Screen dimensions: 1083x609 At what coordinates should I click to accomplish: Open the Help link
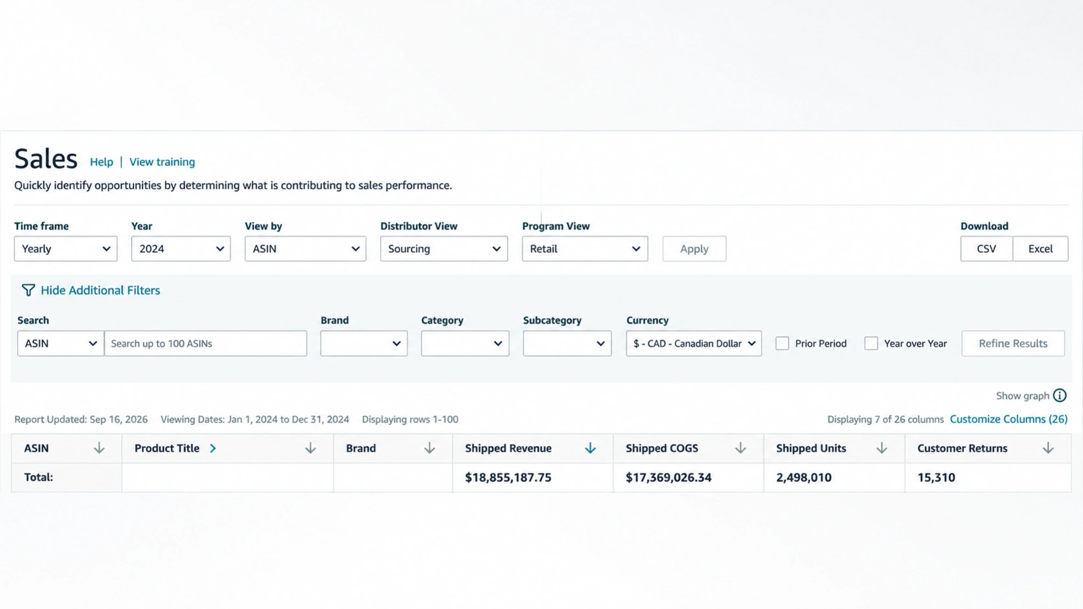pyautogui.click(x=102, y=162)
